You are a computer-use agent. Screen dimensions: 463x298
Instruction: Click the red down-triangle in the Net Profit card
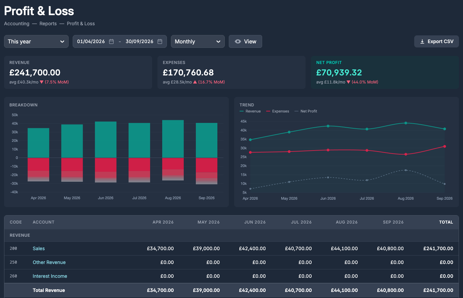[349, 82]
